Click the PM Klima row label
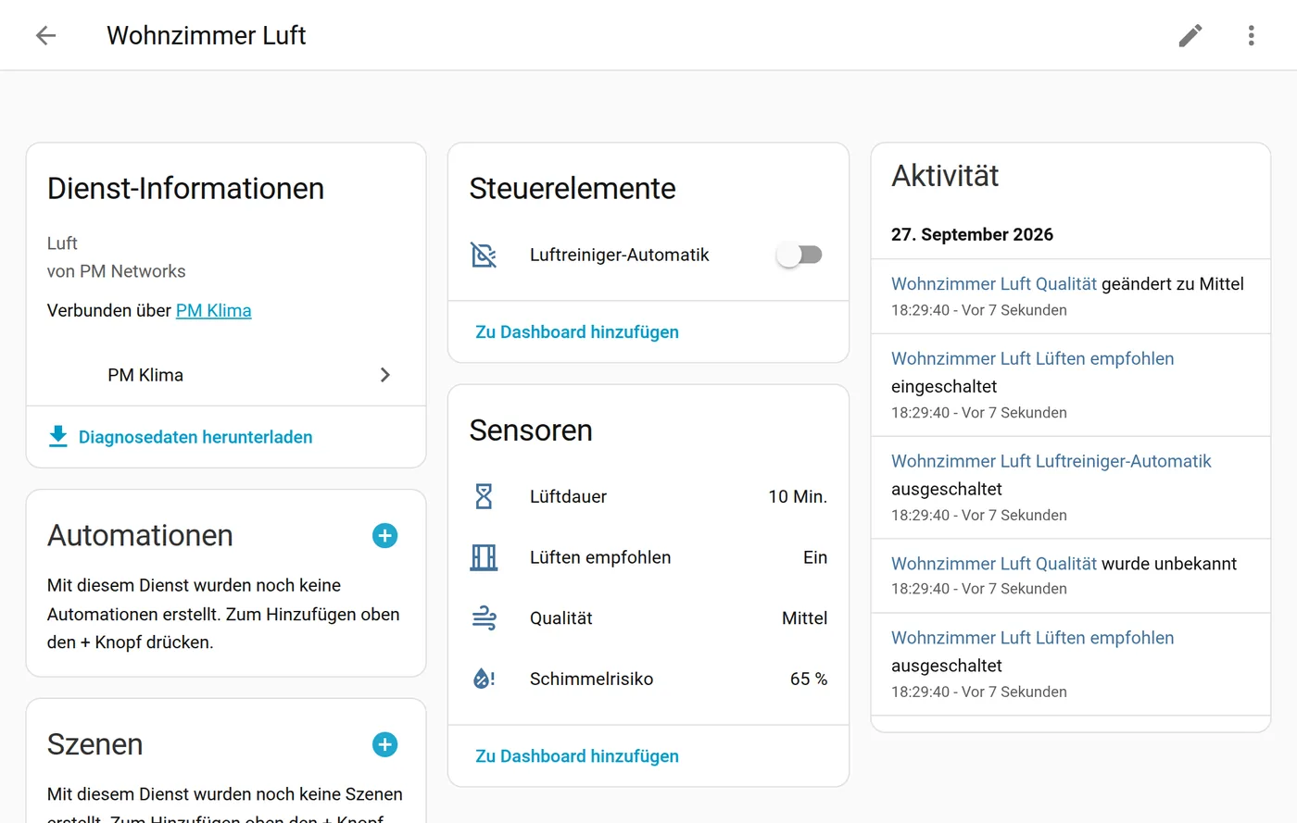Screen dimensions: 1297x823 pyautogui.click(x=145, y=375)
